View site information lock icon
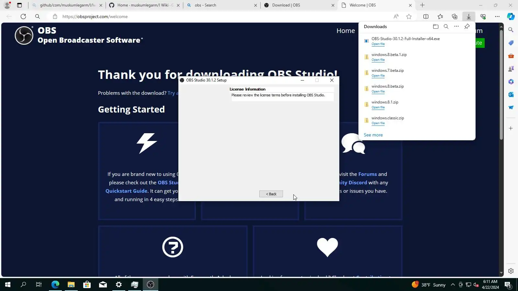The image size is (518, 291). pyautogui.click(x=55, y=16)
